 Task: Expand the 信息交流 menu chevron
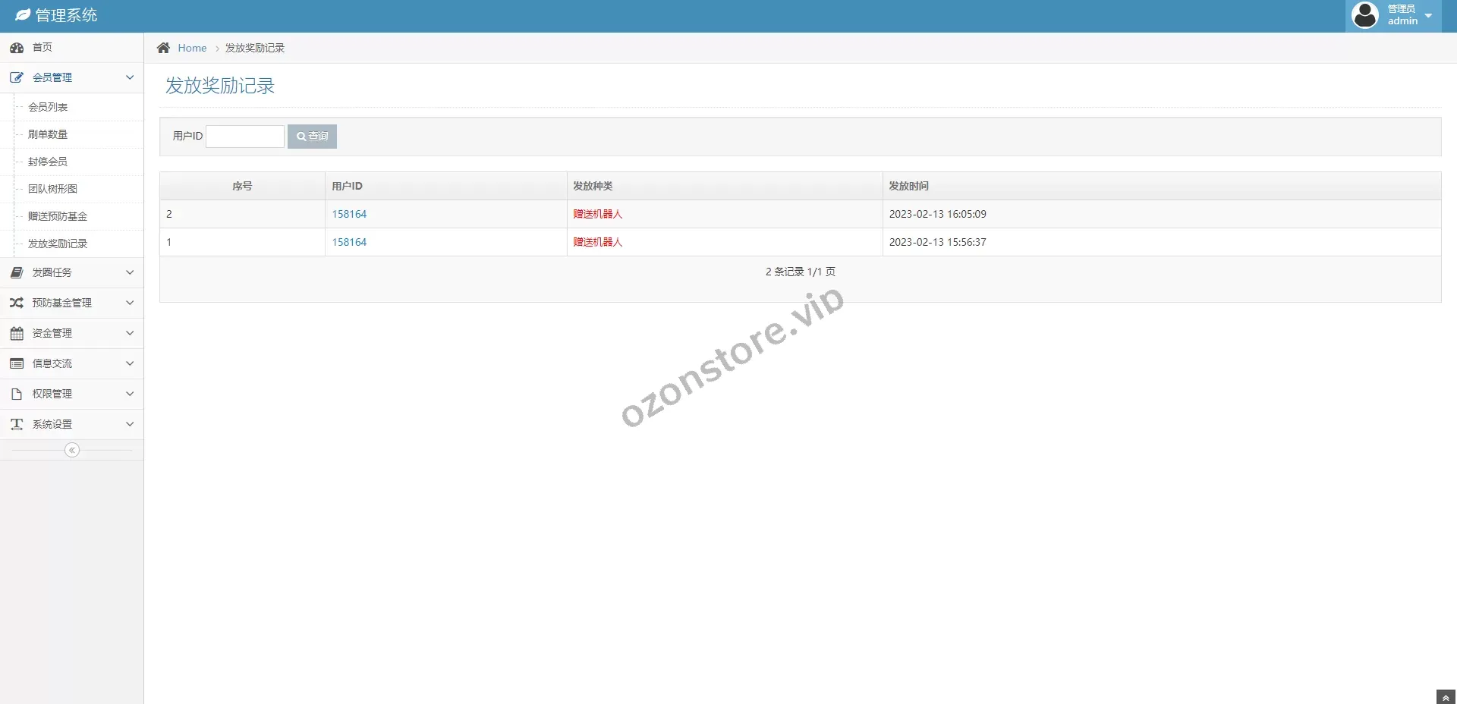pyautogui.click(x=130, y=363)
